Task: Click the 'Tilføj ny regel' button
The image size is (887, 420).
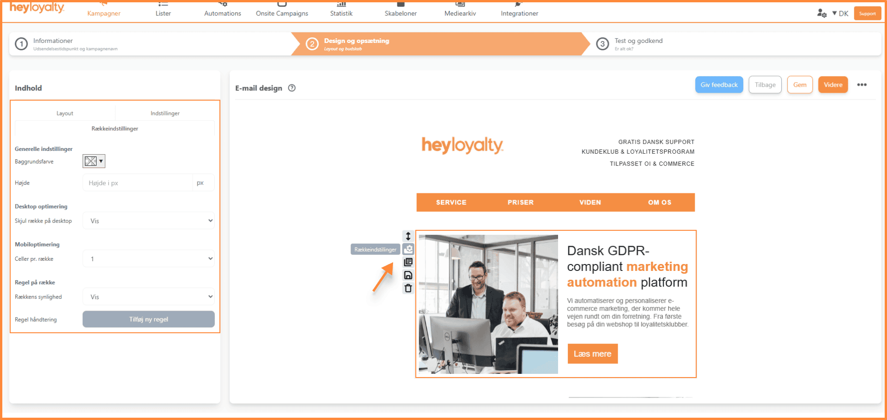Action: point(148,319)
